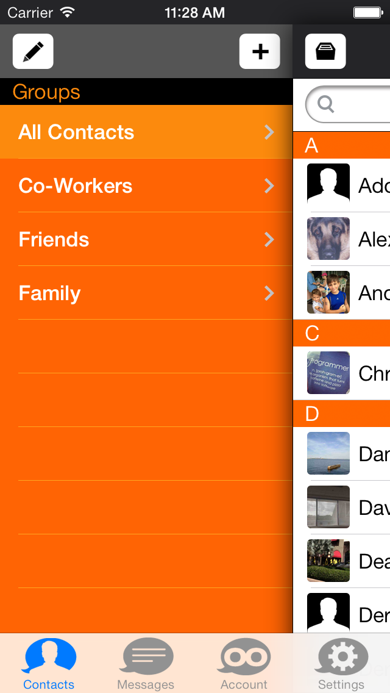This screenshot has width=390, height=693.
Task: Add a new group with plus icon
Action: click(260, 51)
